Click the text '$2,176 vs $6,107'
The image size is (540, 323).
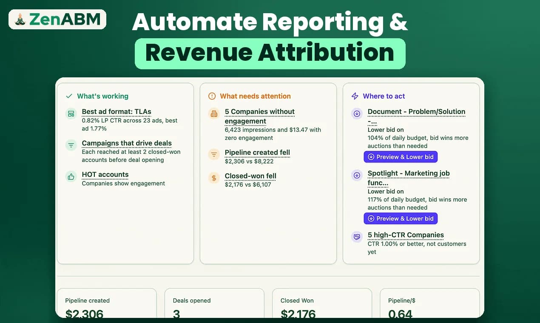click(248, 185)
